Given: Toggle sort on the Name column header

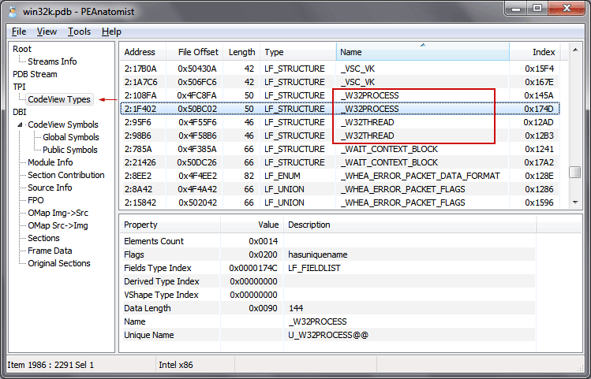Looking at the screenshot, I should (422, 52).
